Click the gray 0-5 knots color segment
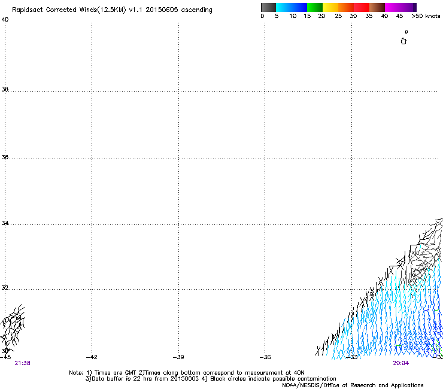The width and height of the screenshot is (443, 389). click(268, 7)
